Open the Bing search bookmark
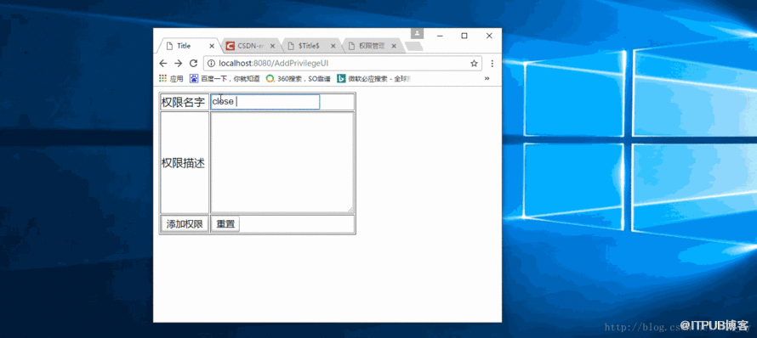Screen dimensions: 757x338 point(373,79)
